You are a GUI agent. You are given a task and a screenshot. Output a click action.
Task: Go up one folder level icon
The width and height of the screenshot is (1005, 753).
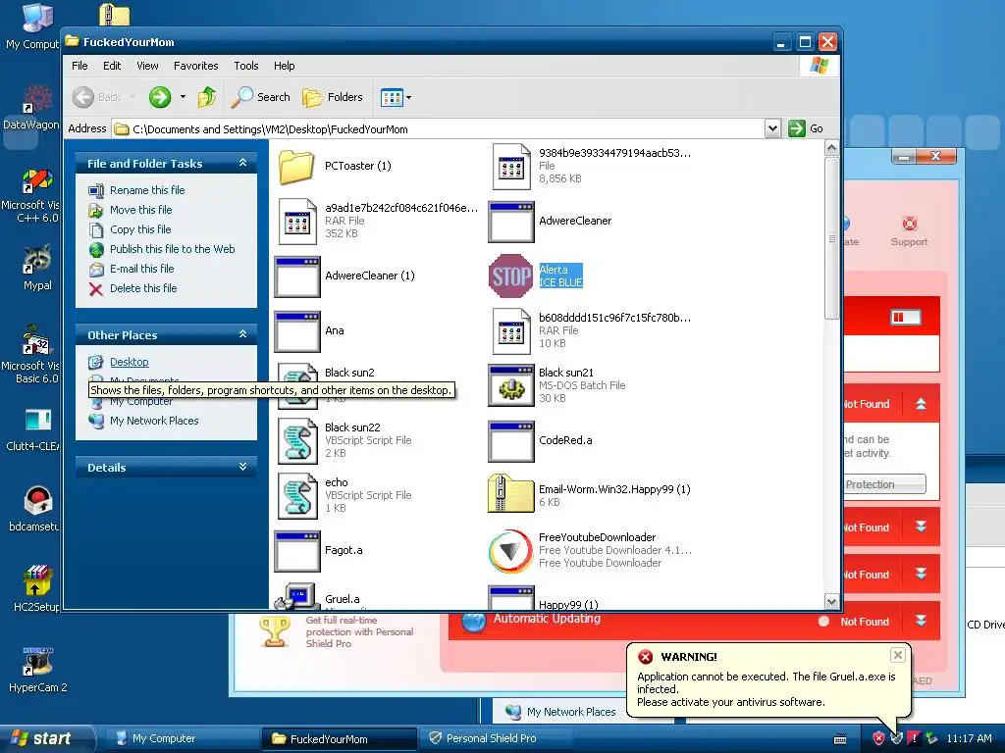click(206, 97)
